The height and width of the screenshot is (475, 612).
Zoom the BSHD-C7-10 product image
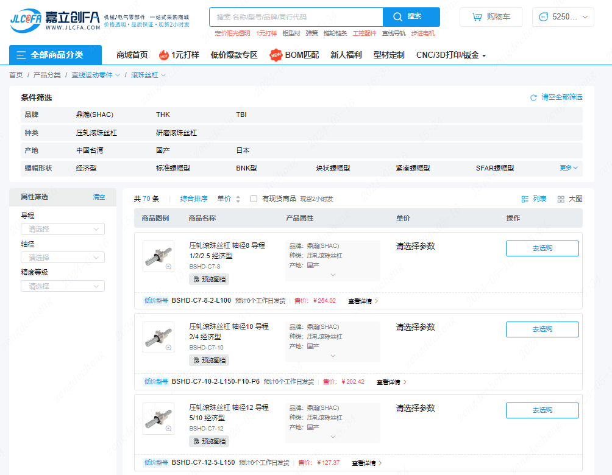coord(169,348)
